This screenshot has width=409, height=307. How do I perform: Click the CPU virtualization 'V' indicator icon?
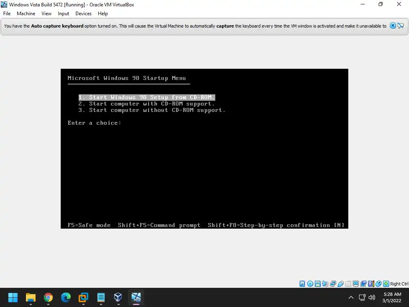pos(371,283)
